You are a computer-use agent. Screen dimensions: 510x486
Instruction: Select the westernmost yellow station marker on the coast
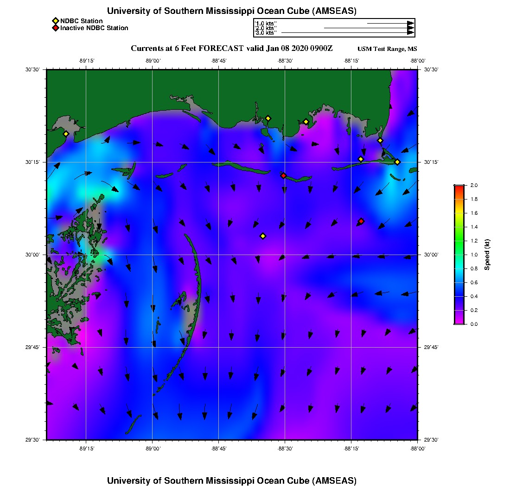tap(66, 134)
